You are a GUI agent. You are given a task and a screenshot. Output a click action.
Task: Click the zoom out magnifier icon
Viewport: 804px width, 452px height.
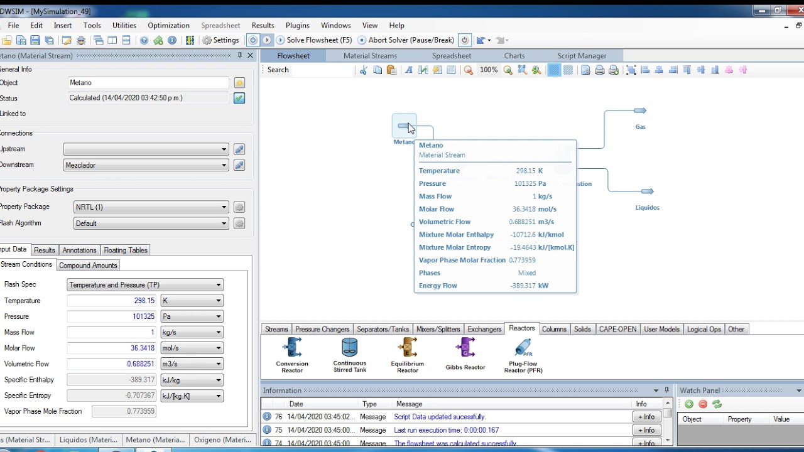468,70
